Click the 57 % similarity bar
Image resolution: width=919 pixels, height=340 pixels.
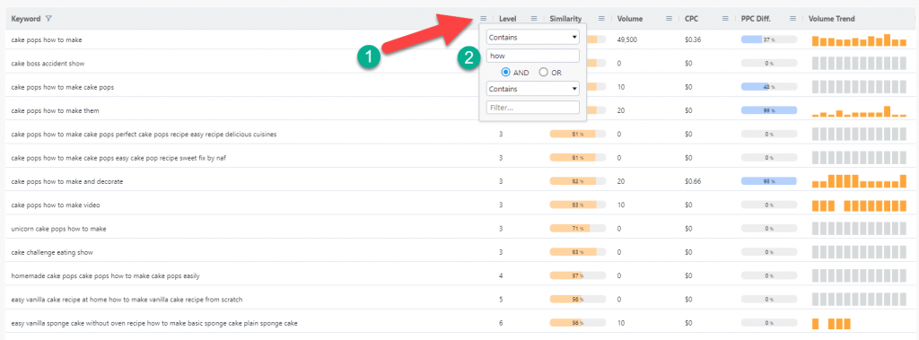[x=577, y=275]
